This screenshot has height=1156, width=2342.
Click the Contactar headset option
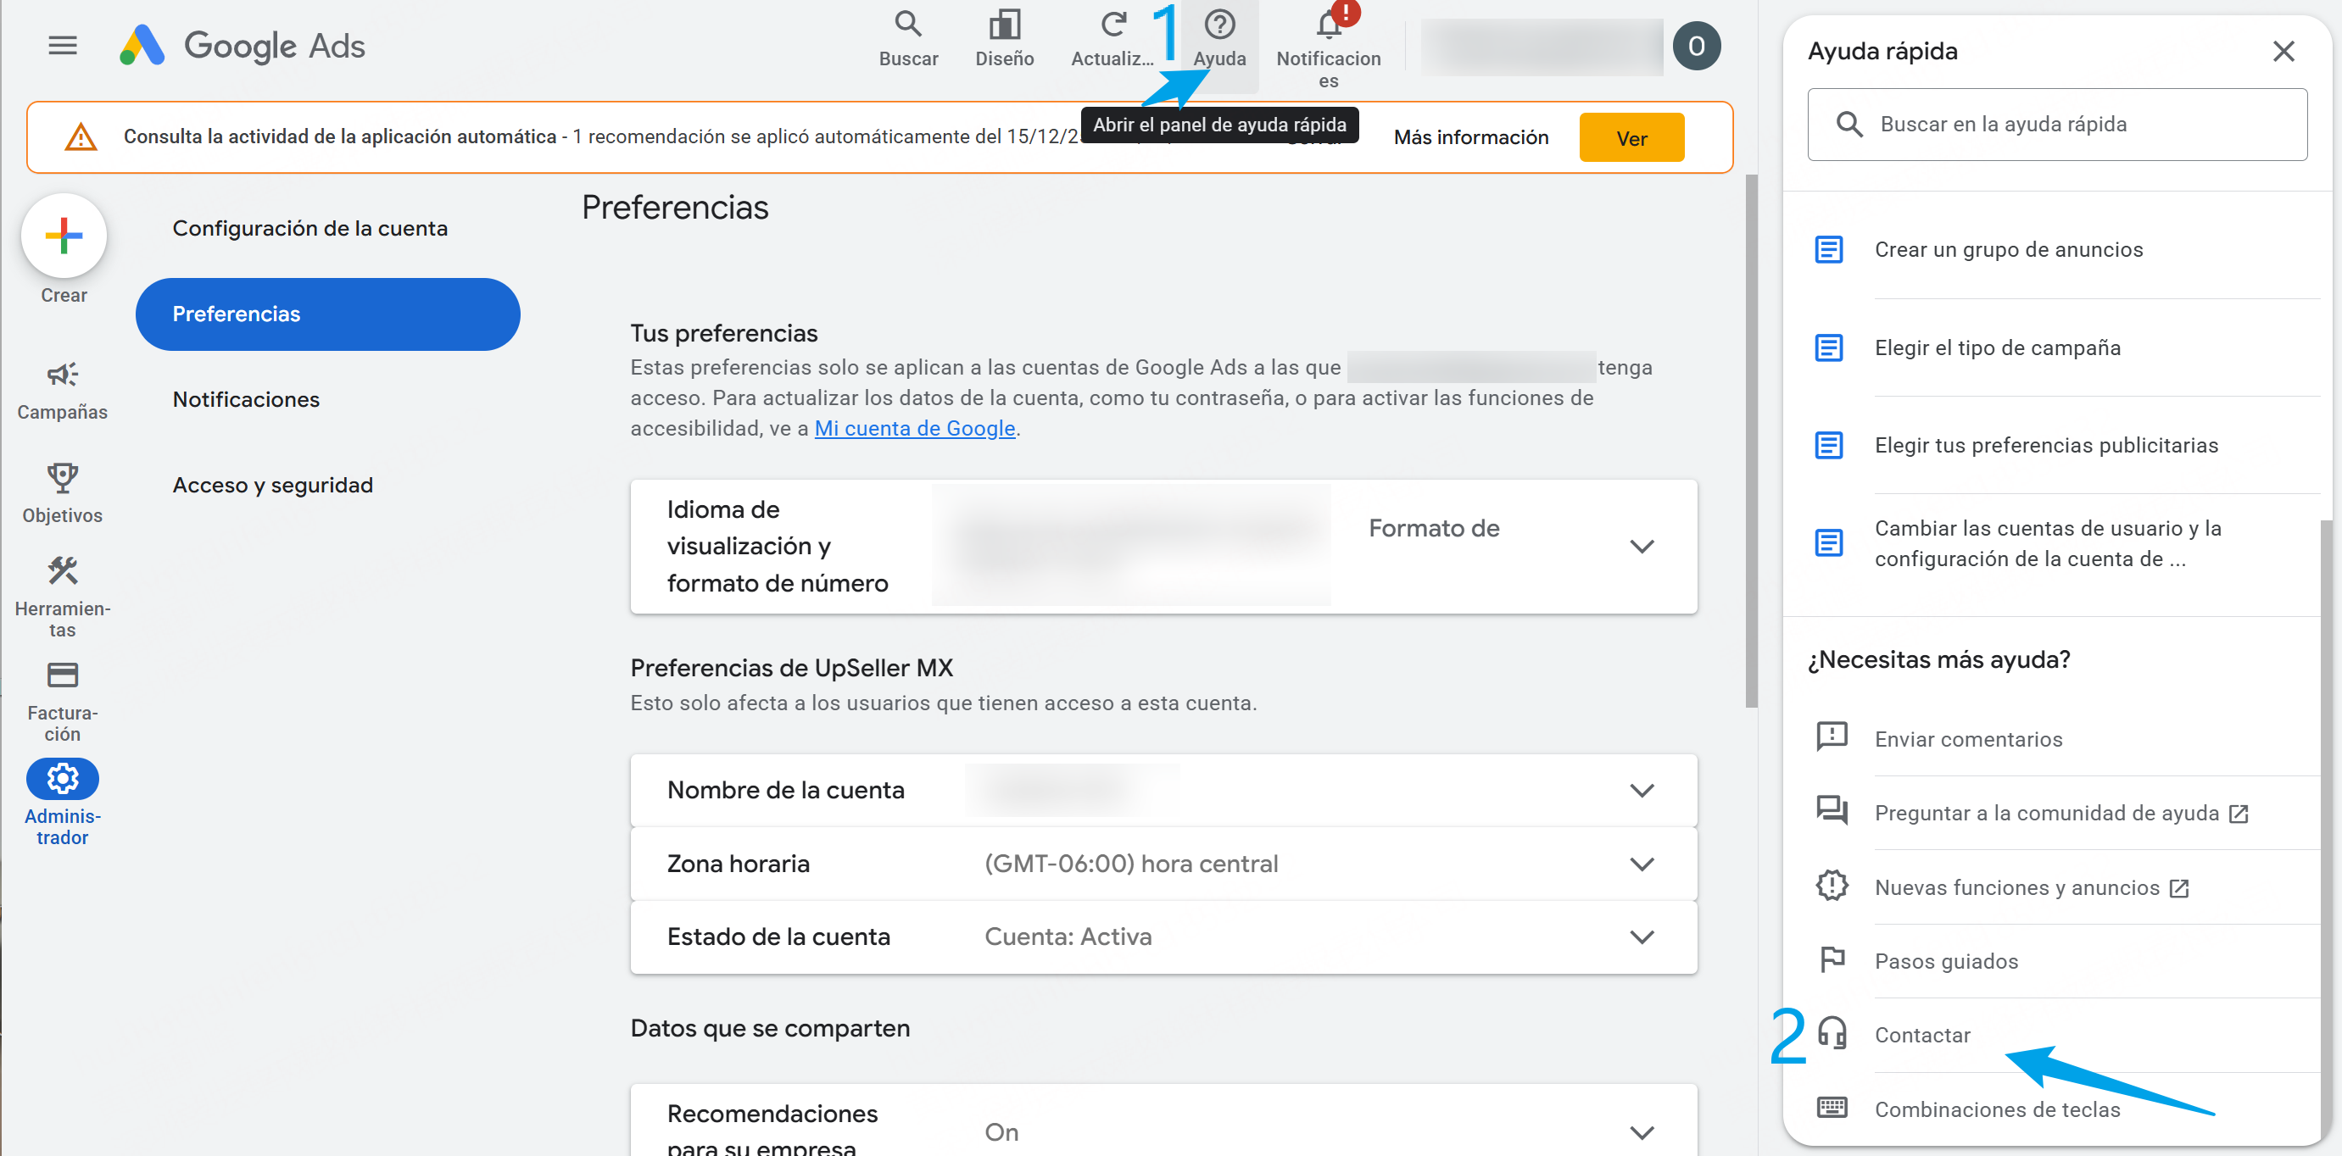pyautogui.click(x=1922, y=1035)
